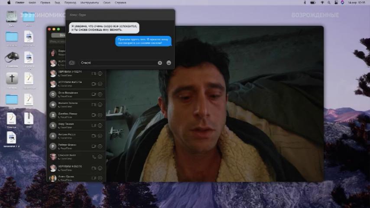Screen dimensions: 370x208
Task: Click the Wi-Fi icon in the menu bar
Action: click(322, 3)
